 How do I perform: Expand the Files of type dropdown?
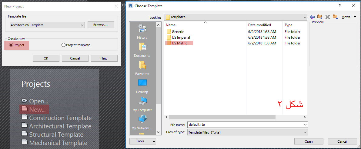pyautogui.click(x=305, y=132)
